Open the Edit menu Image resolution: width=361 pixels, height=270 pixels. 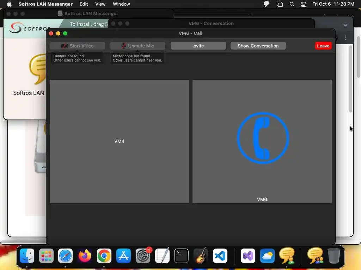pyautogui.click(x=84, y=4)
